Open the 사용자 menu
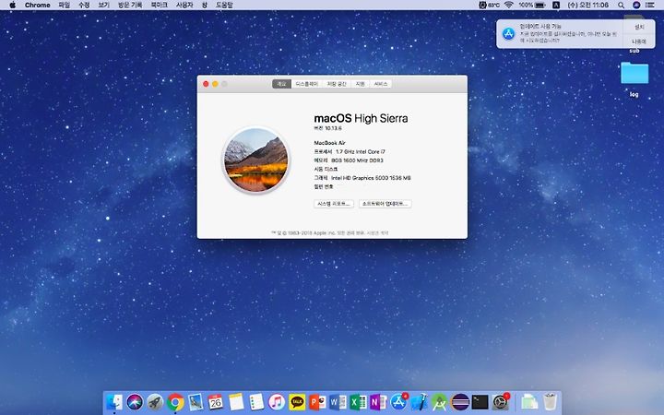Image resolution: width=664 pixels, height=415 pixels. (x=184, y=6)
